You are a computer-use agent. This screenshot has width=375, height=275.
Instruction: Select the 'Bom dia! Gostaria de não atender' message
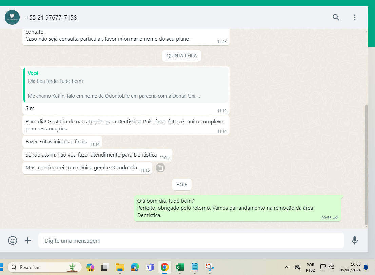click(126, 125)
